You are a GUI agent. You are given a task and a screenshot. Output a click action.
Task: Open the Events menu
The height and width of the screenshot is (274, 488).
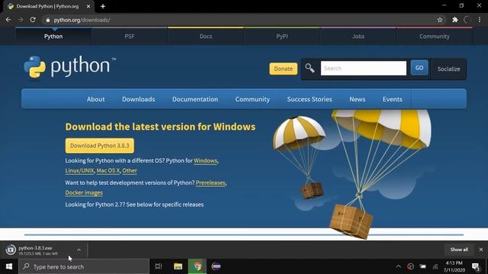tap(393, 99)
